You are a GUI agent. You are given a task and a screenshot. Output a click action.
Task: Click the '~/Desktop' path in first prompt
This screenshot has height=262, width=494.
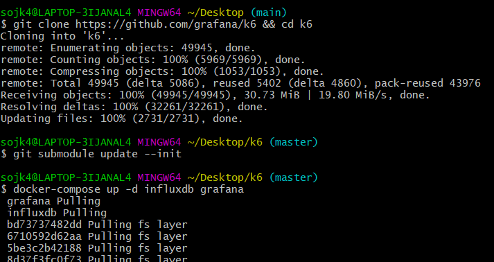click(x=215, y=12)
